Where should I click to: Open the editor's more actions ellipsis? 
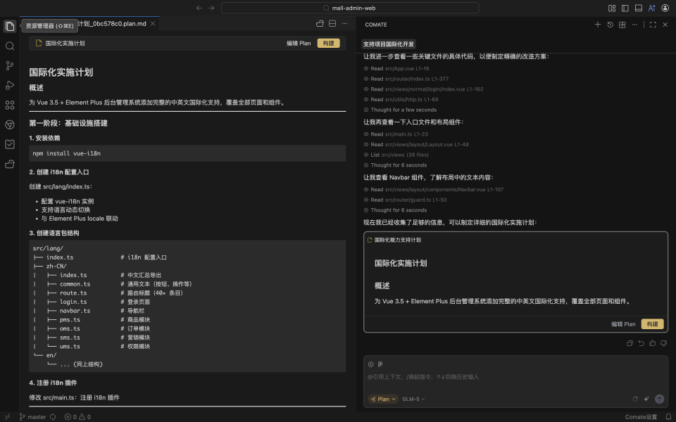(344, 24)
